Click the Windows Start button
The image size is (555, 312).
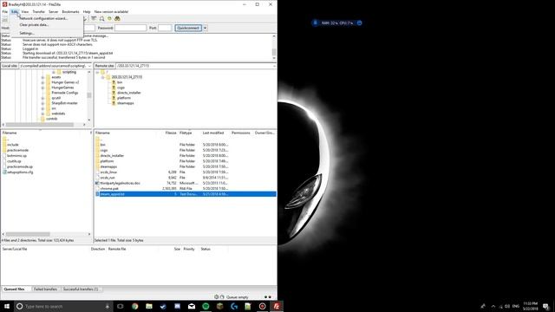(x=7, y=306)
